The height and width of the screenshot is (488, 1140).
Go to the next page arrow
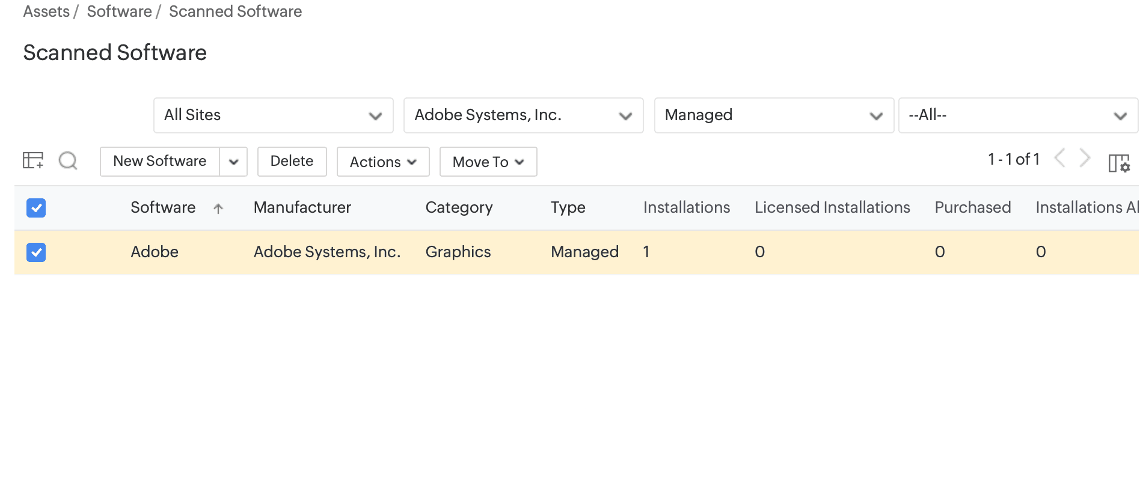coord(1085,159)
